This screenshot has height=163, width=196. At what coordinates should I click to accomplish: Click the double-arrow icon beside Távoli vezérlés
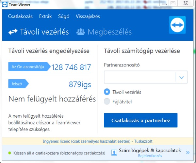coord(13,32)
